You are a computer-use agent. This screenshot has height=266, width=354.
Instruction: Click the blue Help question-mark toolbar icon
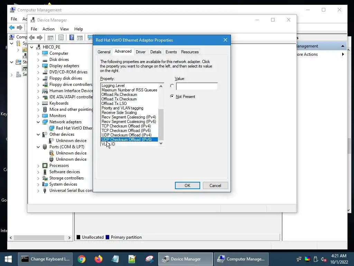[x=72, y=37]
